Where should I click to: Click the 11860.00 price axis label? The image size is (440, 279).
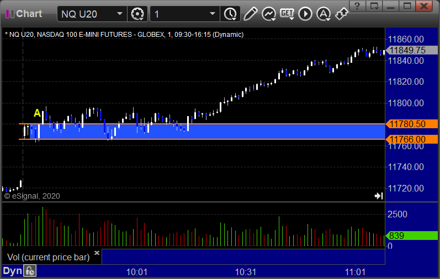click(x=405, y=39)
